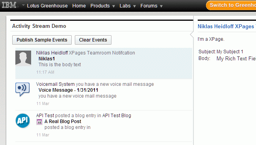Screen dimensions: 256x145
Task: Click the blue API Test avatar icon
Action: coord(23,121)
